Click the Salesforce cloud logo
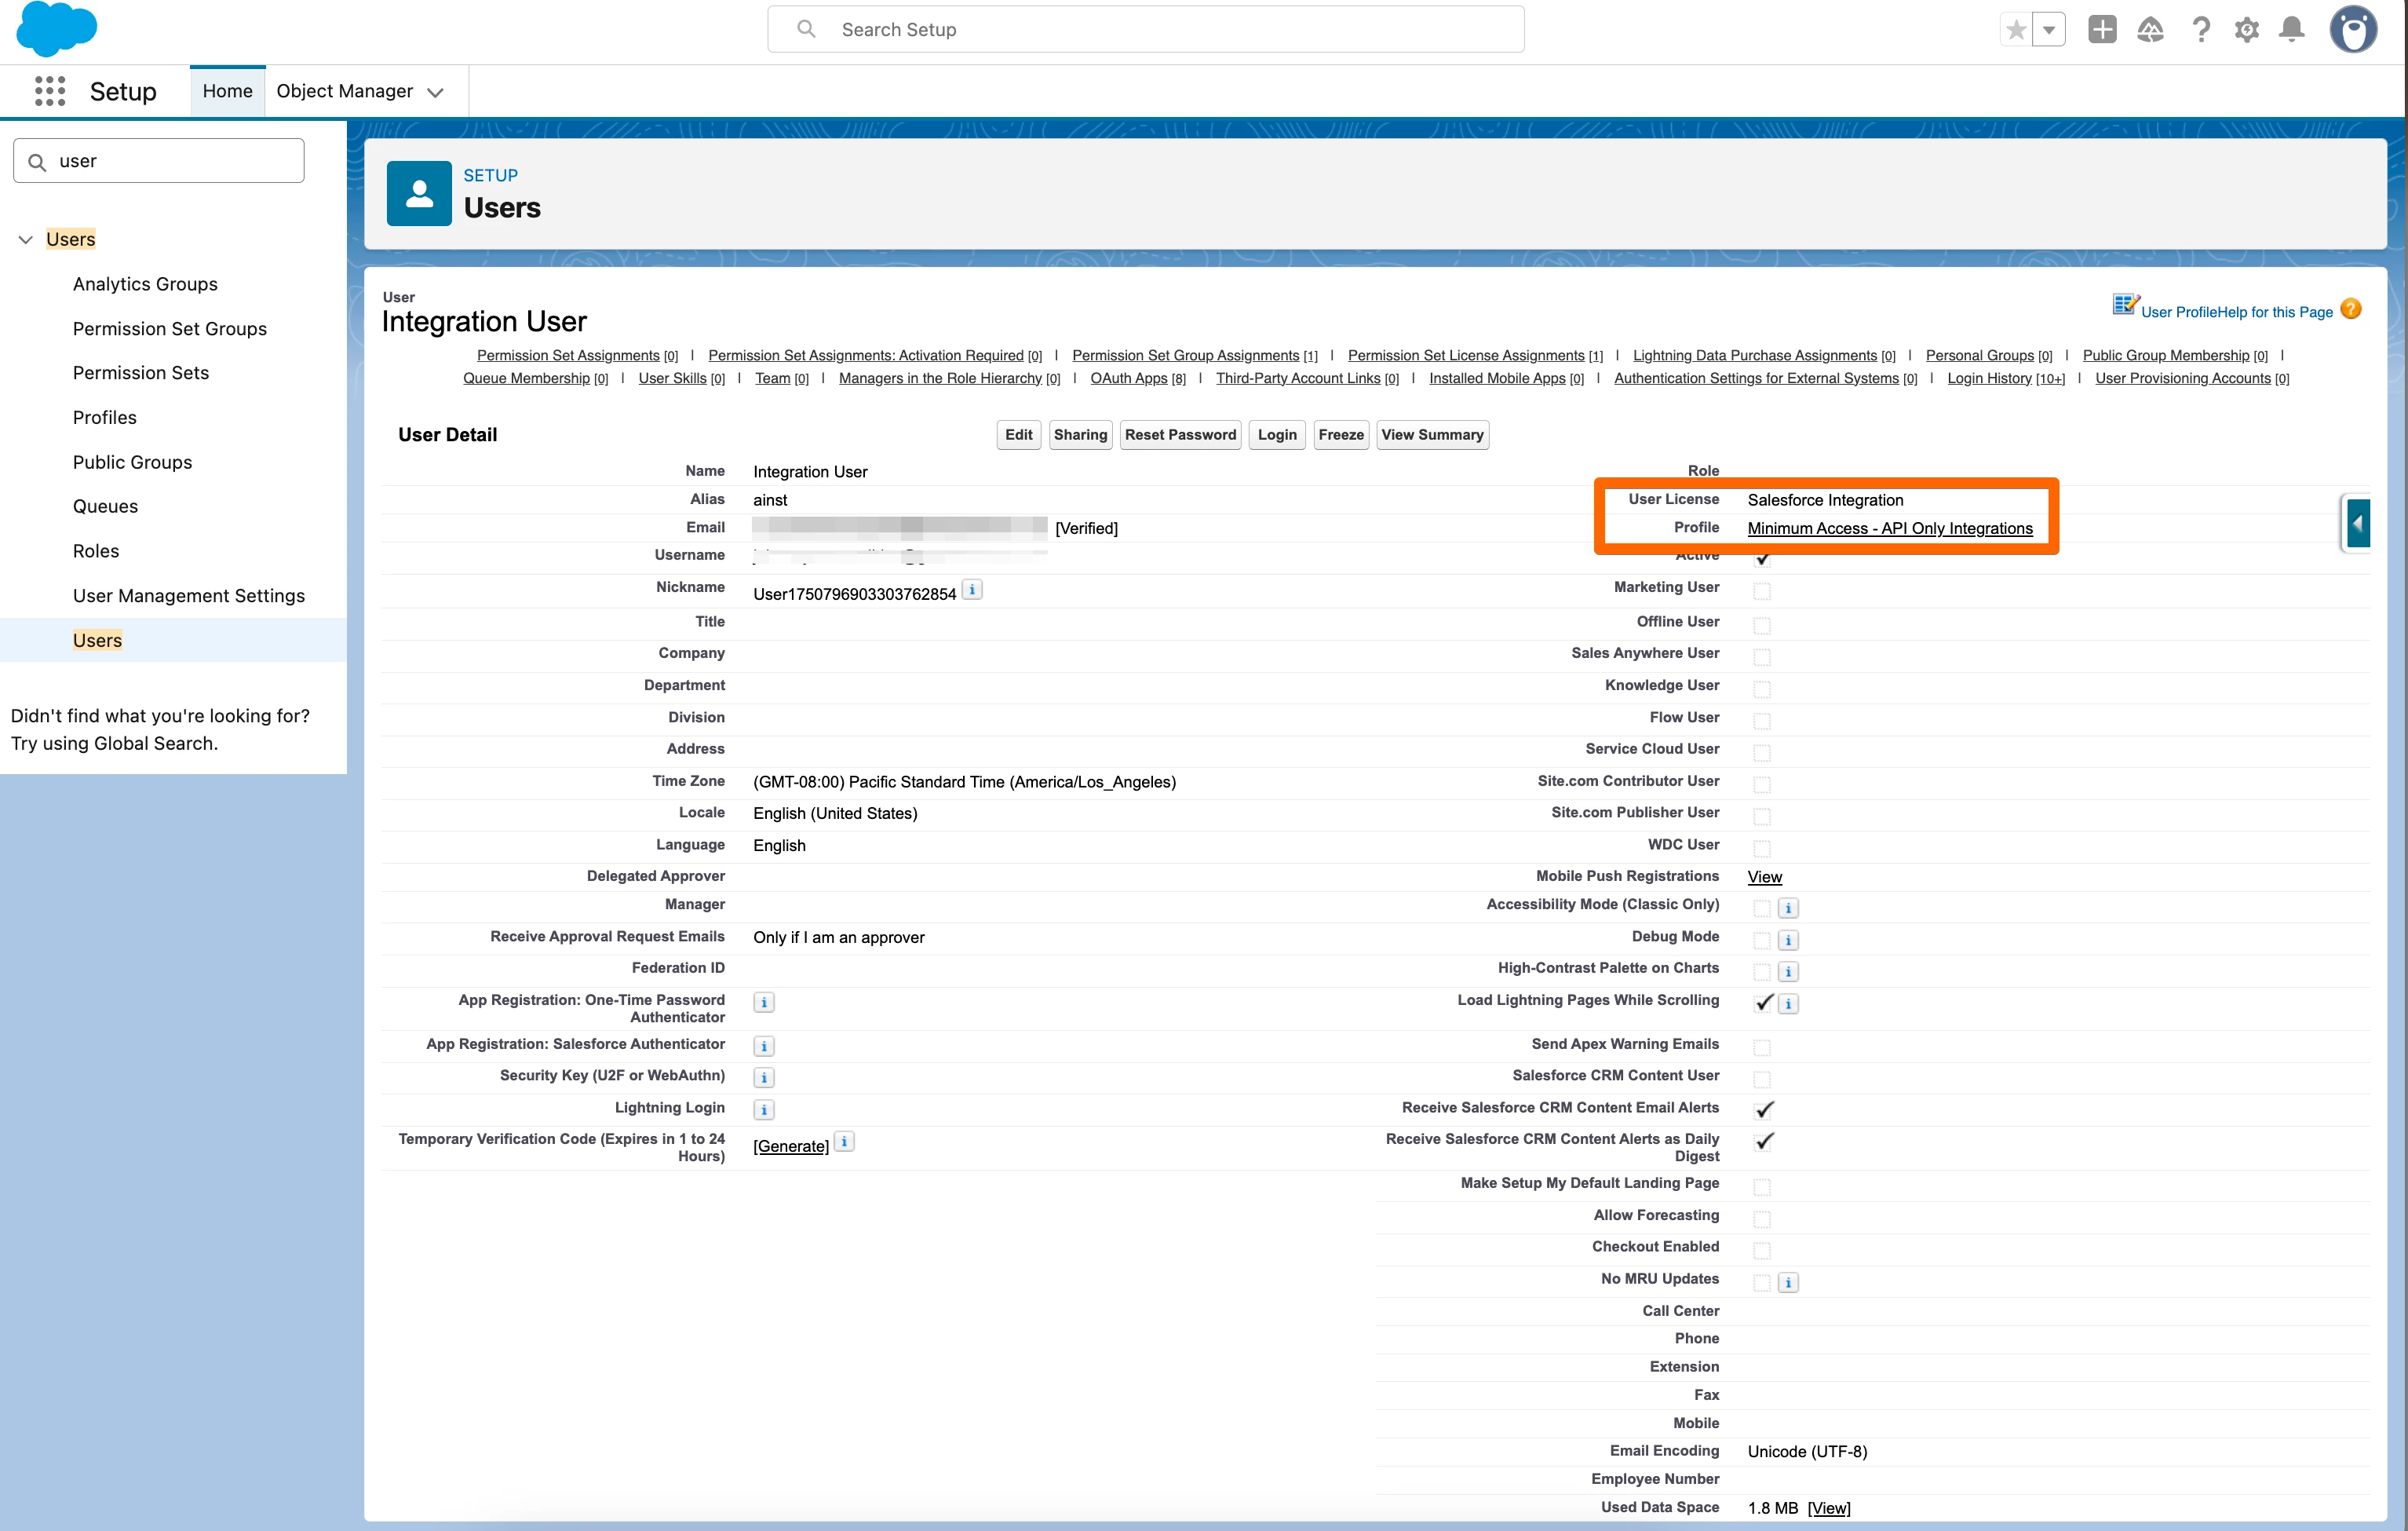 (x=57, y=28)
